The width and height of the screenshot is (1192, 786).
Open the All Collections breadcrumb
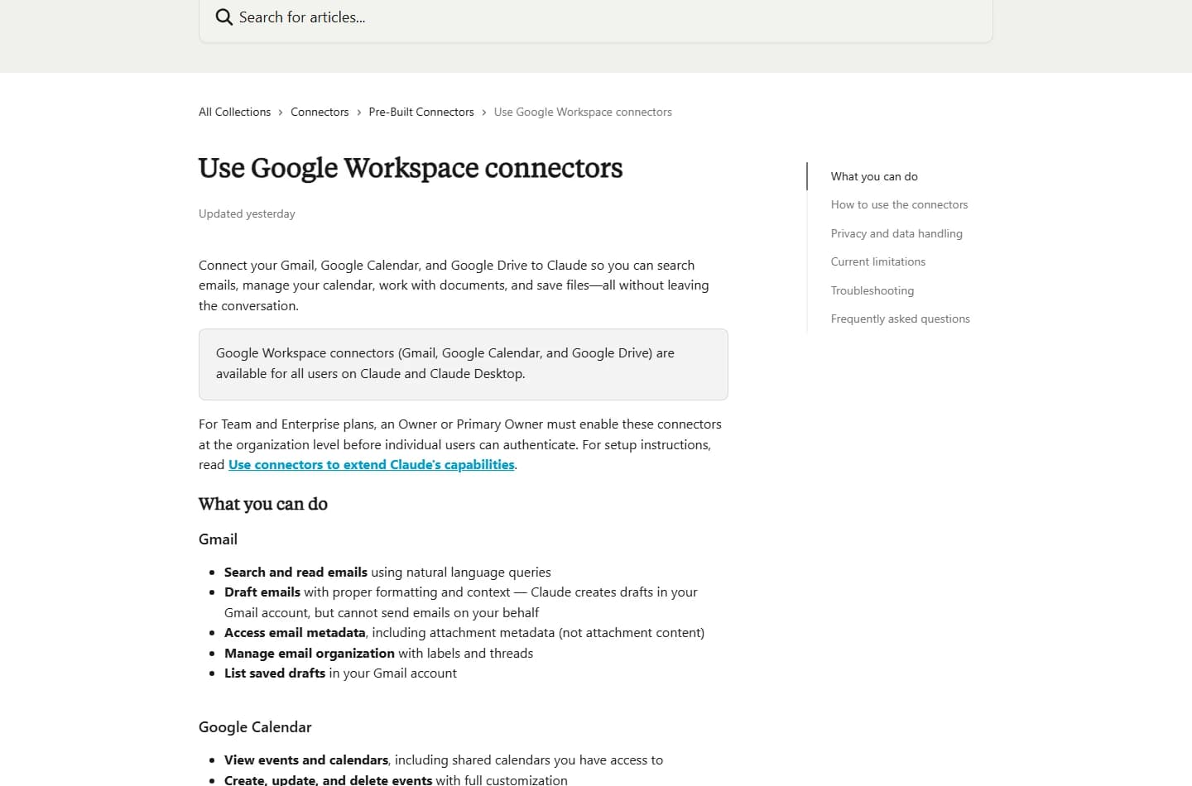click(234, 112)
